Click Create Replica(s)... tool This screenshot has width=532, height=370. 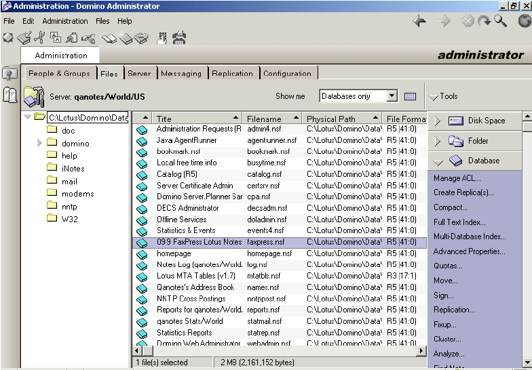pos(463,192)
